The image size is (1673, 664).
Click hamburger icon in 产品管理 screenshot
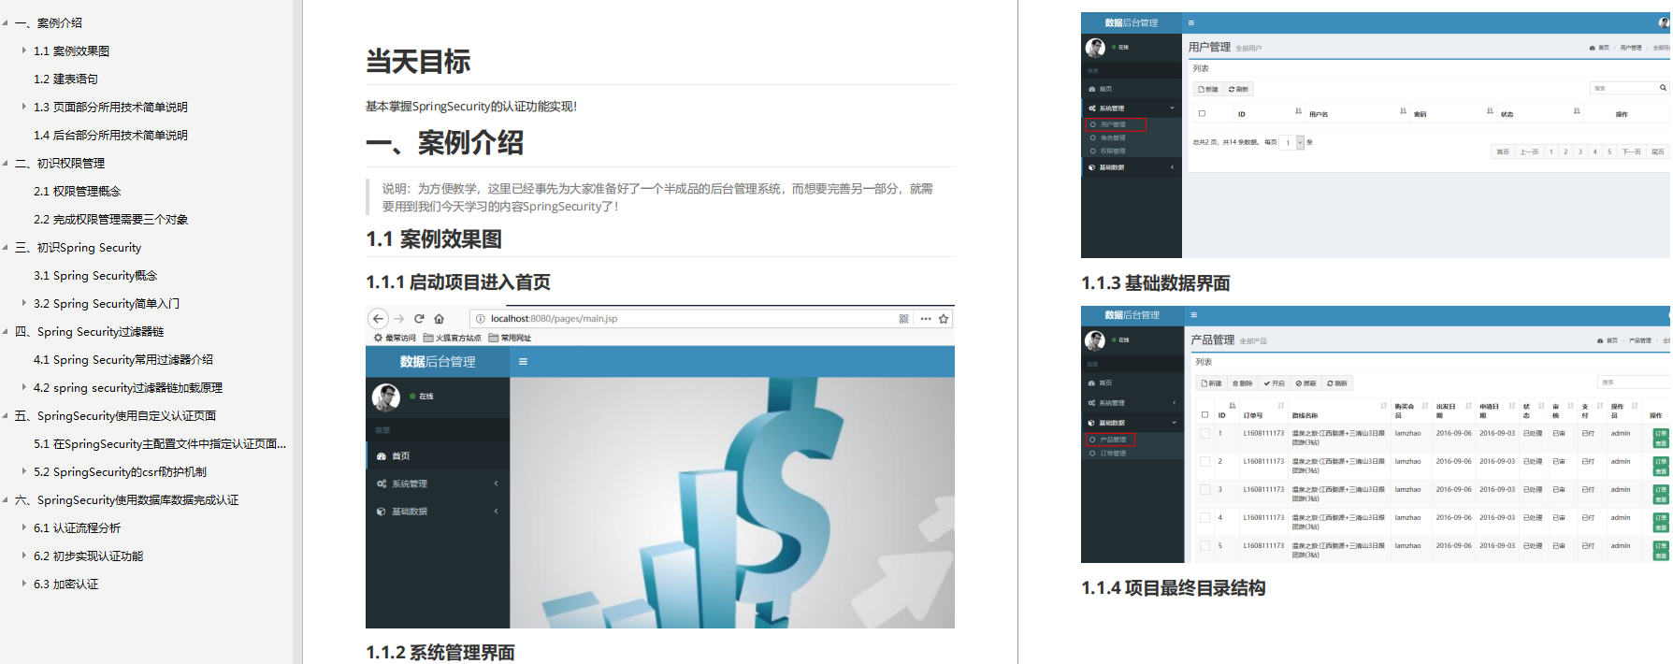tap(1194, 315)
